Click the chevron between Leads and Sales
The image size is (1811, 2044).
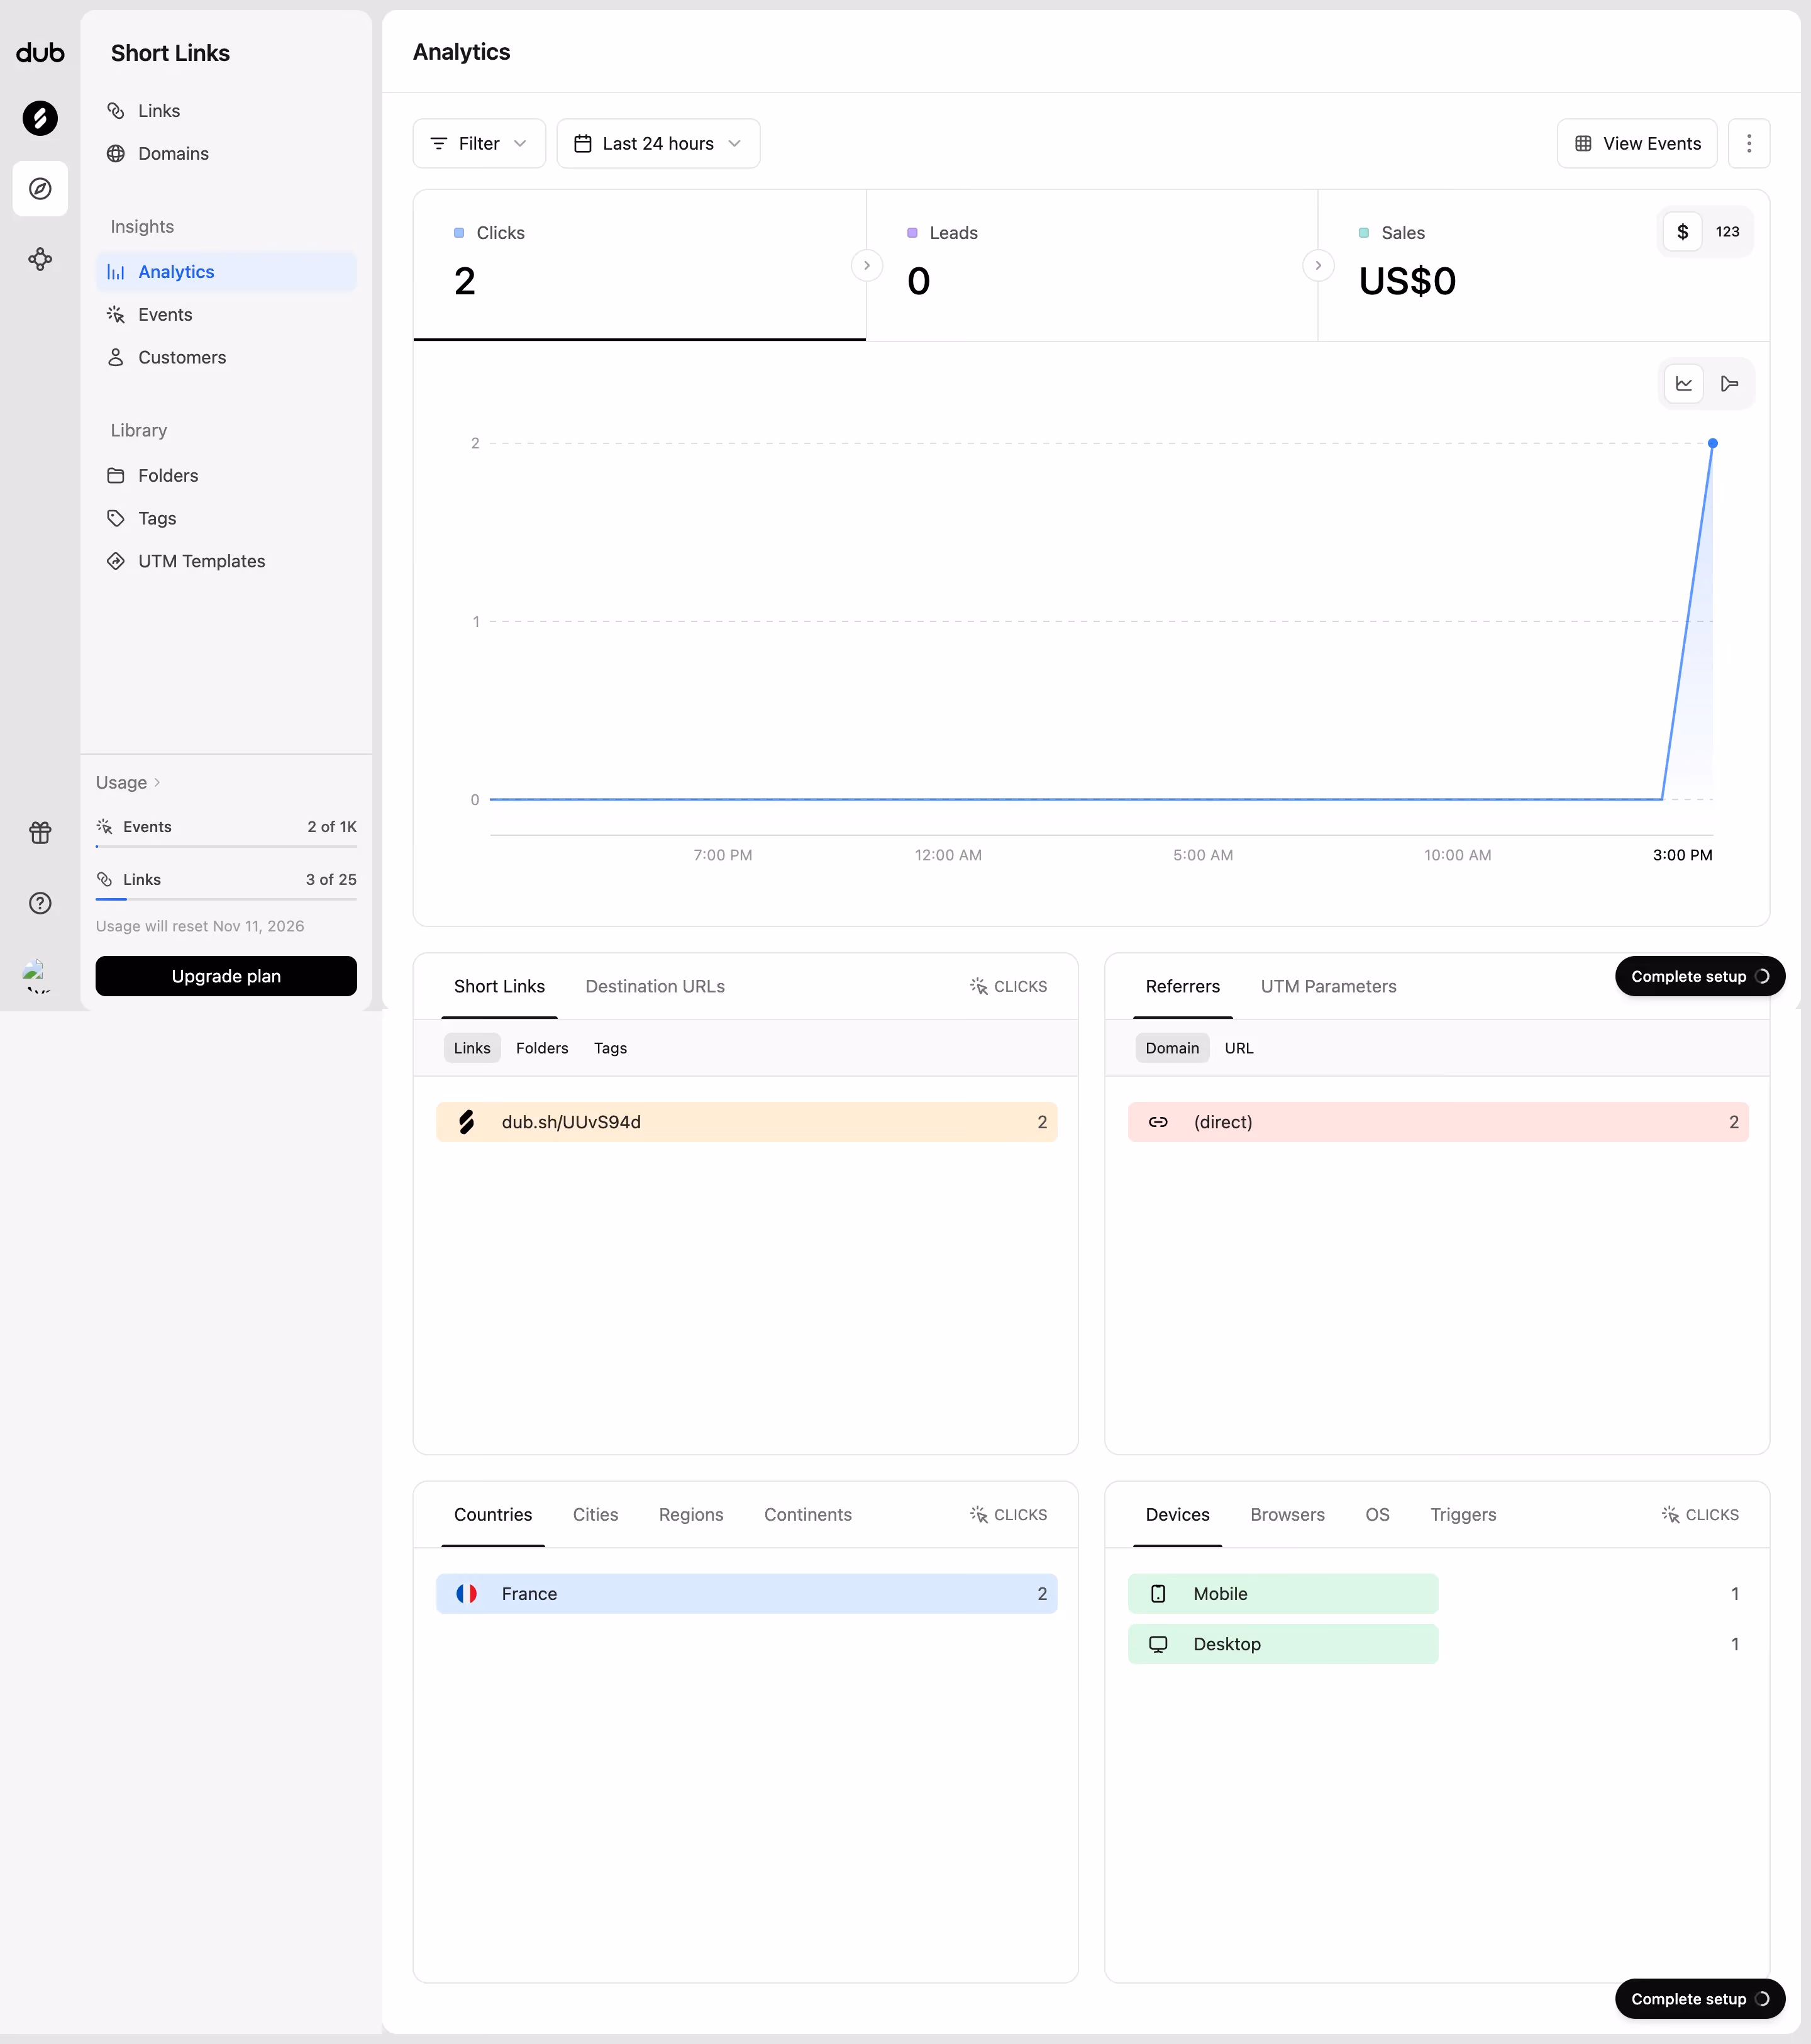(x=1318, y=266)
